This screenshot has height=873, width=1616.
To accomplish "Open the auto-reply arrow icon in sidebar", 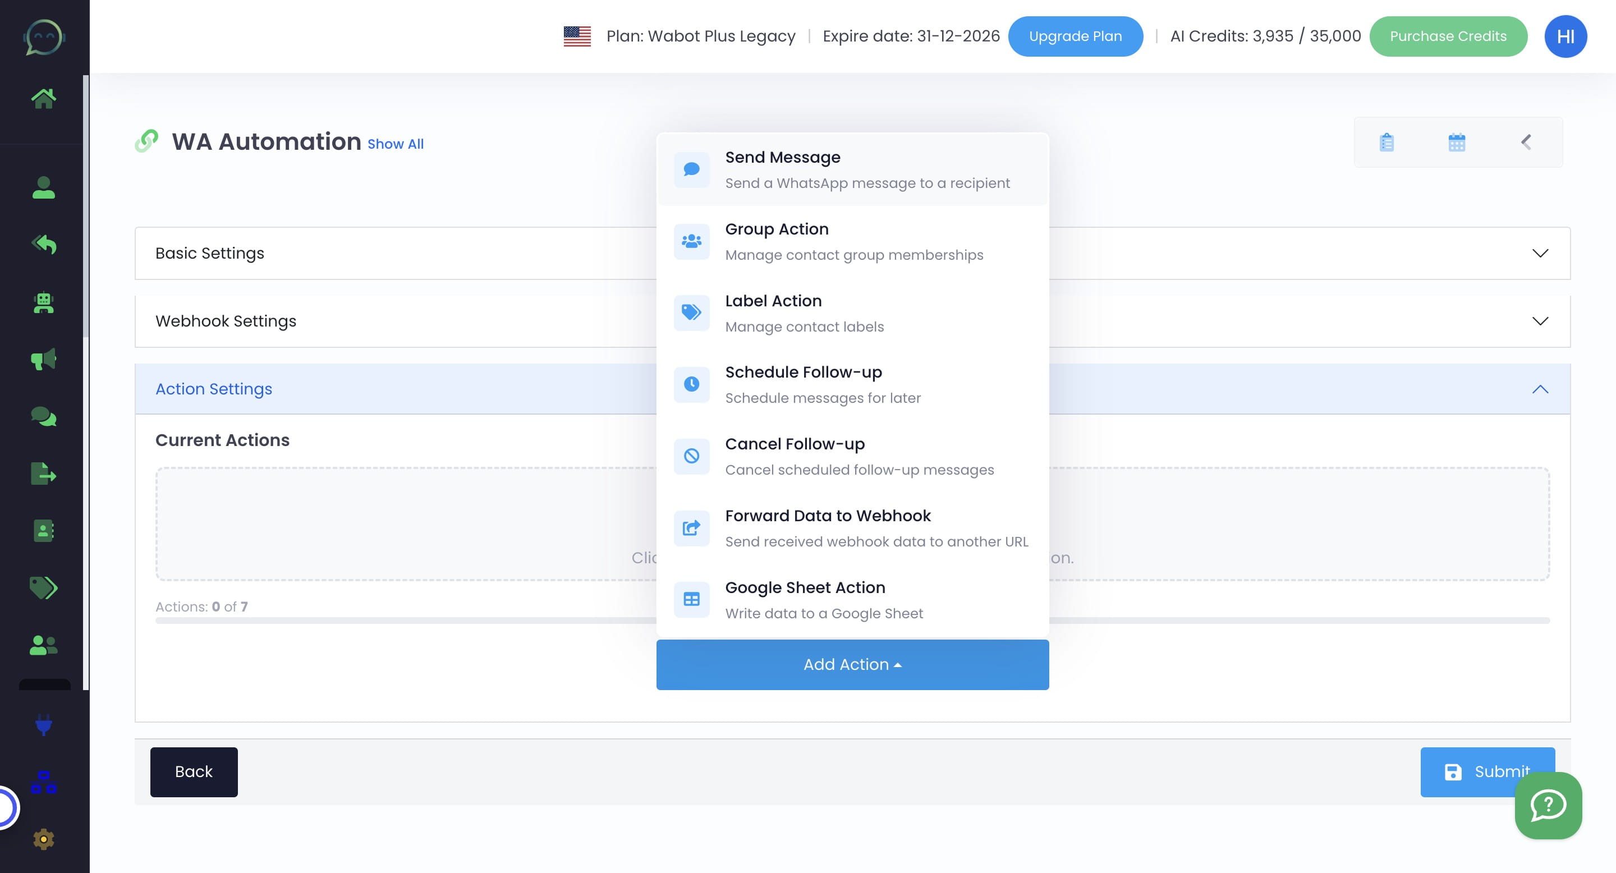I will coord(44,244).
